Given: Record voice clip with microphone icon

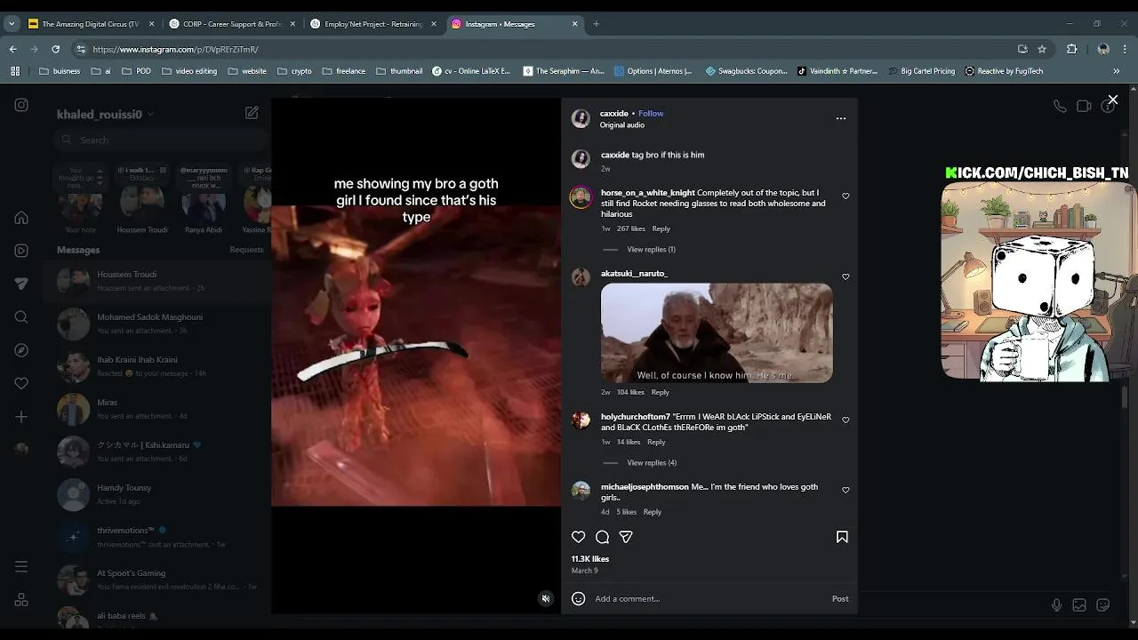Looking at the screenshot, I should [x=1056, y=605].
